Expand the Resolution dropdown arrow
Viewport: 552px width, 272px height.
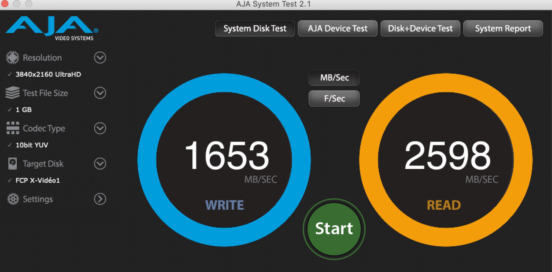(100, 58)
